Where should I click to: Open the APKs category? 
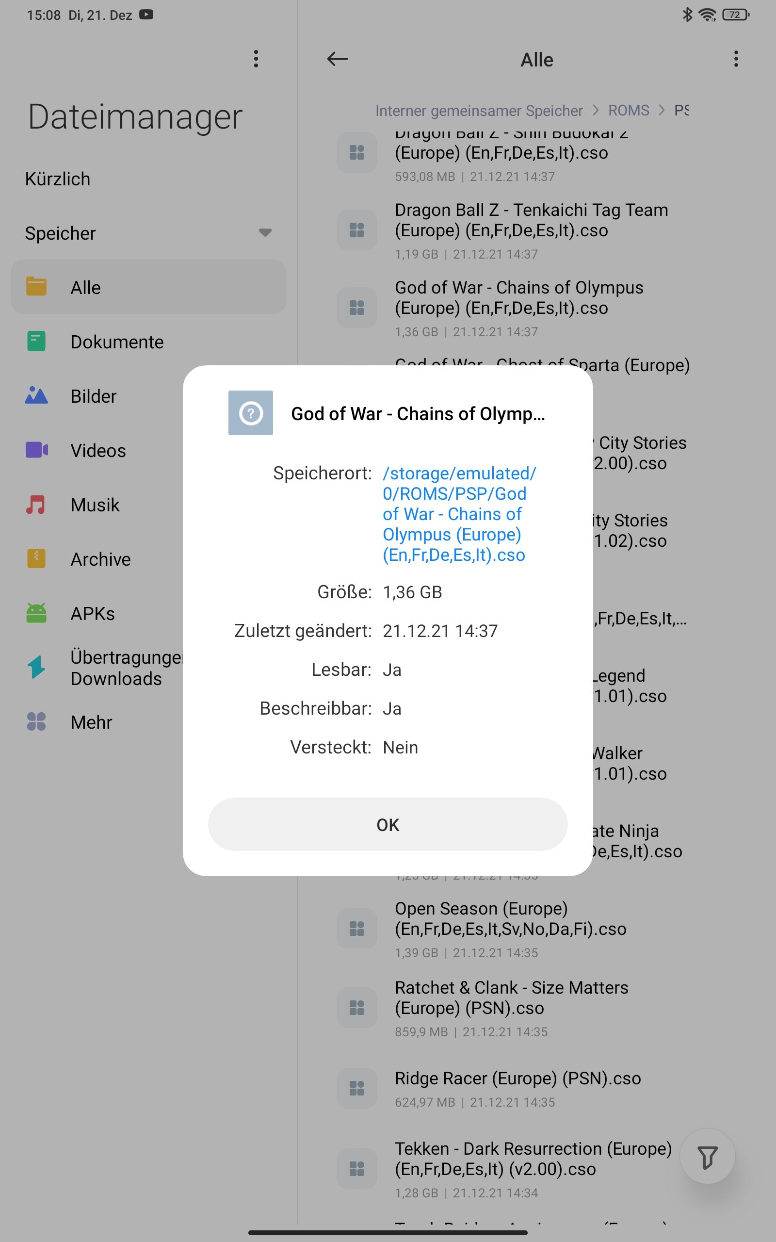click(x=103, y=613)
